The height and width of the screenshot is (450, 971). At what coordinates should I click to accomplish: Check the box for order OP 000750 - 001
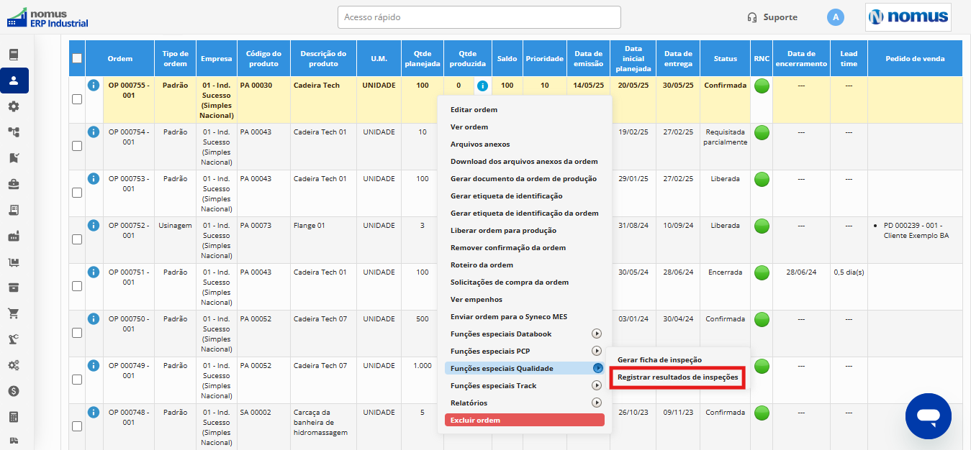pyautogui.click(x=77, y=333)
